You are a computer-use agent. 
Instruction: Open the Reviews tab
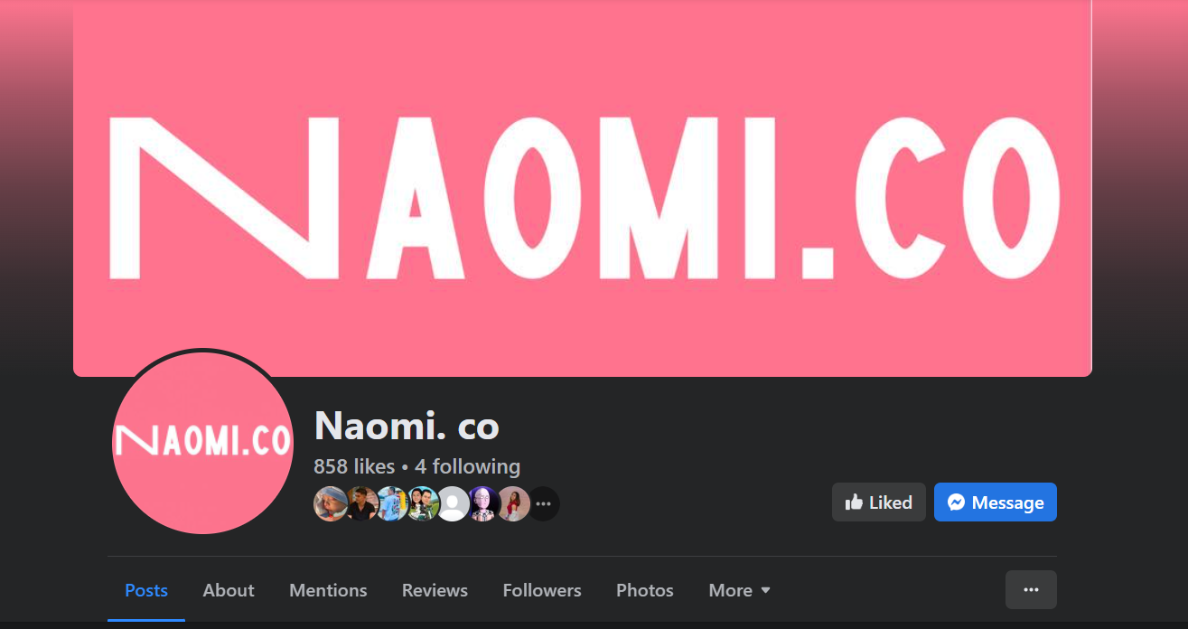(x=435, y=590)
